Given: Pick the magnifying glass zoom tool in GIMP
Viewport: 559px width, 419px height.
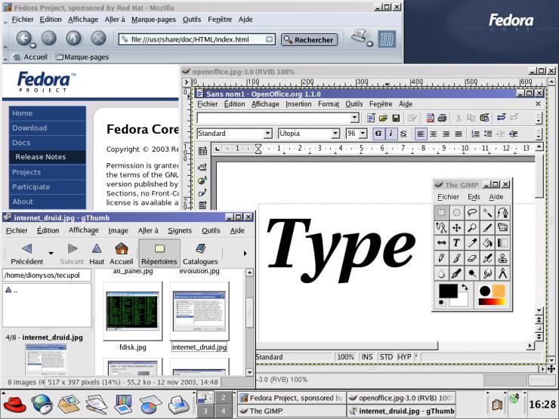Looking at the screenshot, I should click(x=472, y=228).
